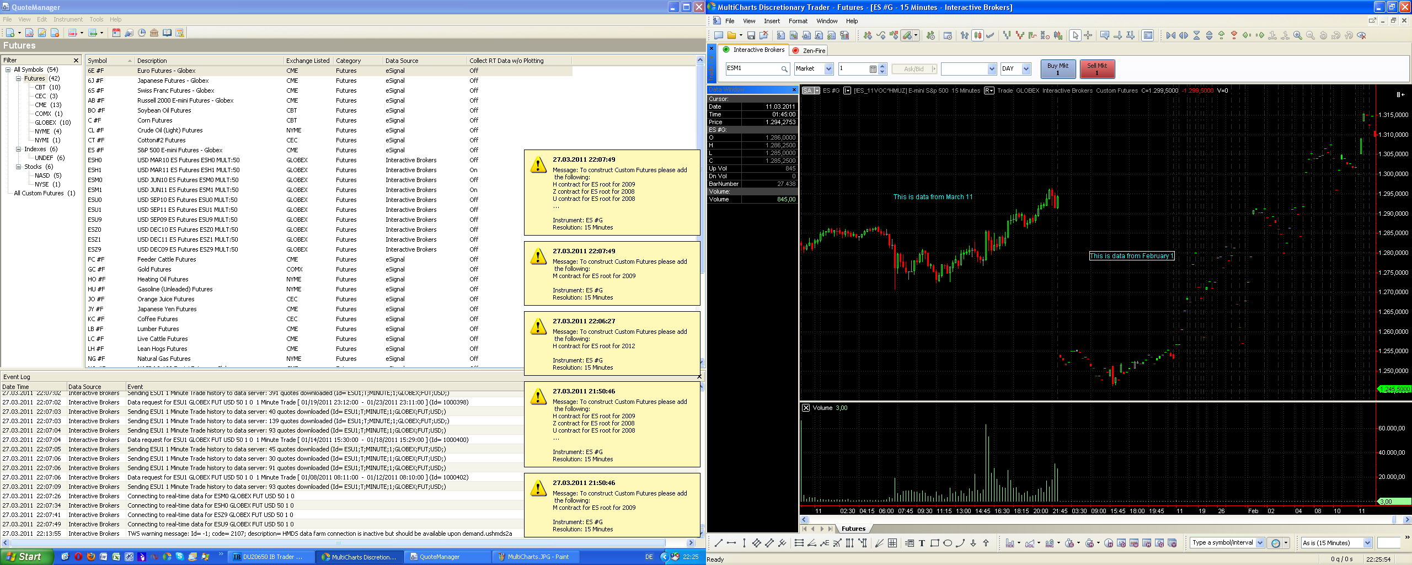Sort by the Symbol column header
1412x565 pixels.
click(110, 61)
